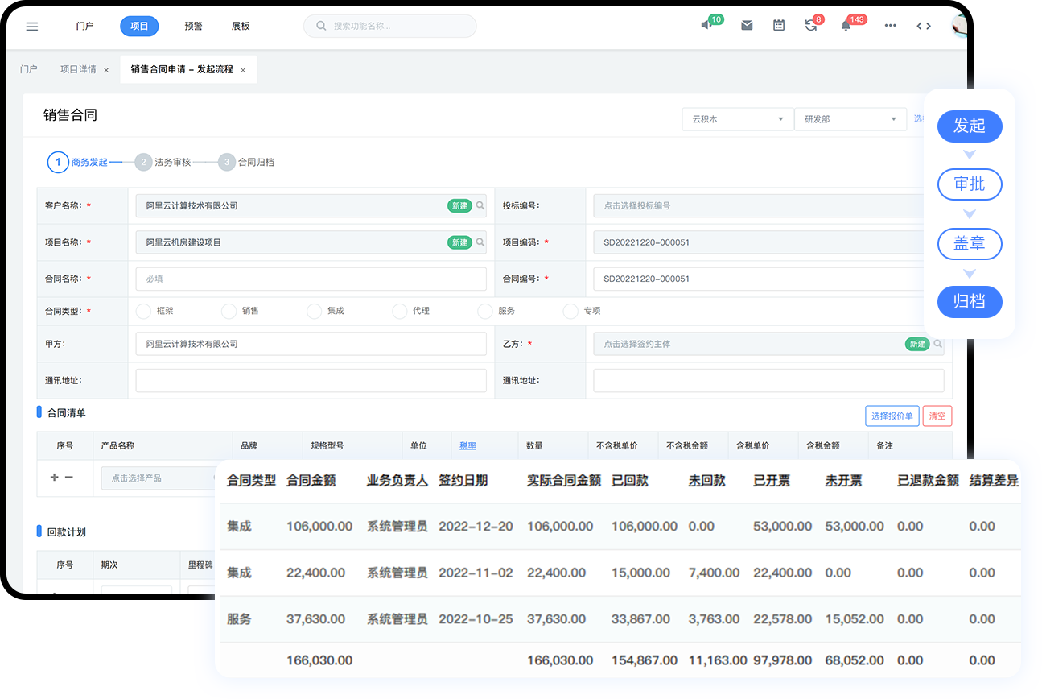Open the hamburger menu icon
The image size is (1042, 699).
pyautogui.click(x=32, y=26)
